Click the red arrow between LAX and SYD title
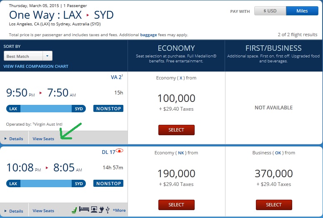Image resolution: width=323 pixels, height=218 pixels. 88,15
